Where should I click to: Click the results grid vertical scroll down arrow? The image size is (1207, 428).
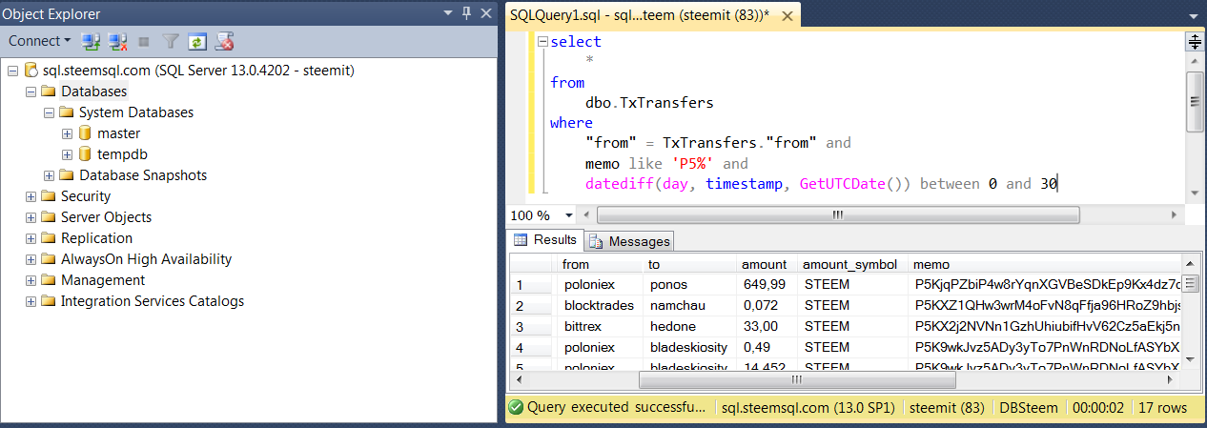pyautogui.click(x=1191, y=360)
